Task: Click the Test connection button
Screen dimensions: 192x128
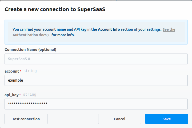Action: [26, 119]
